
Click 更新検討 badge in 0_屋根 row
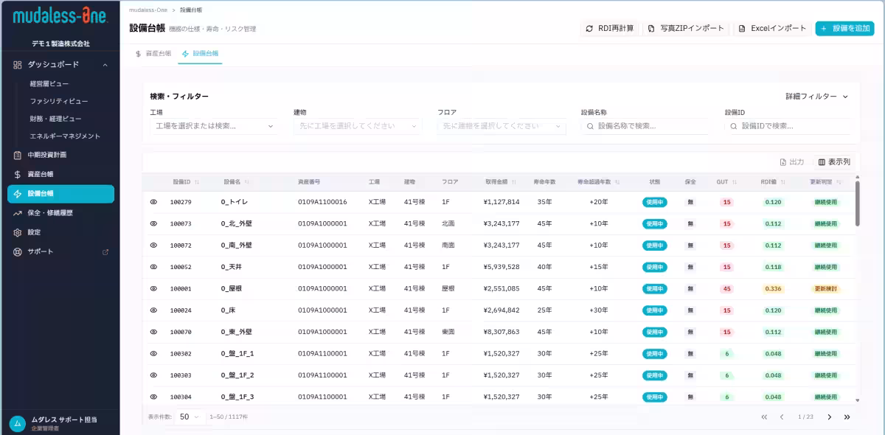[826, 288]
